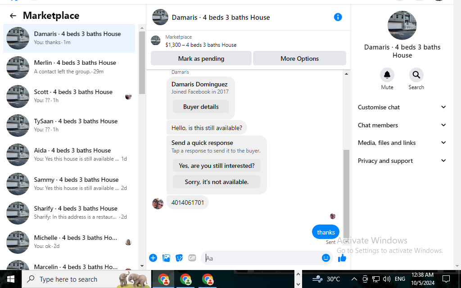Choose a sticker icon
The image size is (461, 288).
(x=179, y=258)
